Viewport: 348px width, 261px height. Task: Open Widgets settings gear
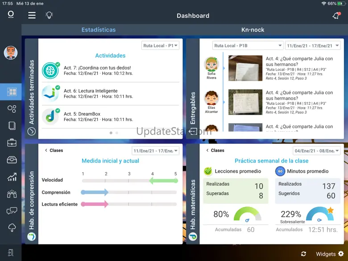click(341, 254)
